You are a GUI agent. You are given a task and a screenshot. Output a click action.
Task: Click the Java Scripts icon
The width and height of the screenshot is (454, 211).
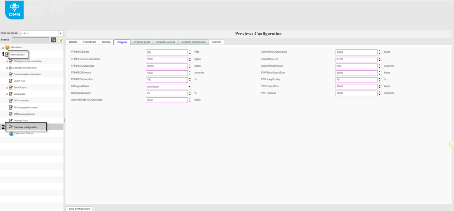point(11,87)
